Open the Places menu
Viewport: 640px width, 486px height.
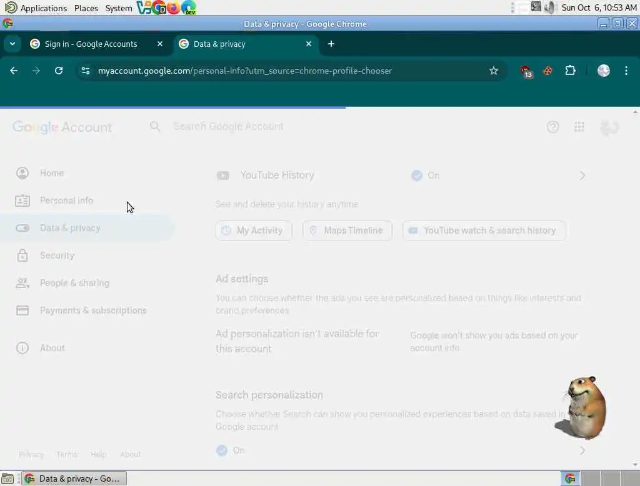tap(86, 7)
